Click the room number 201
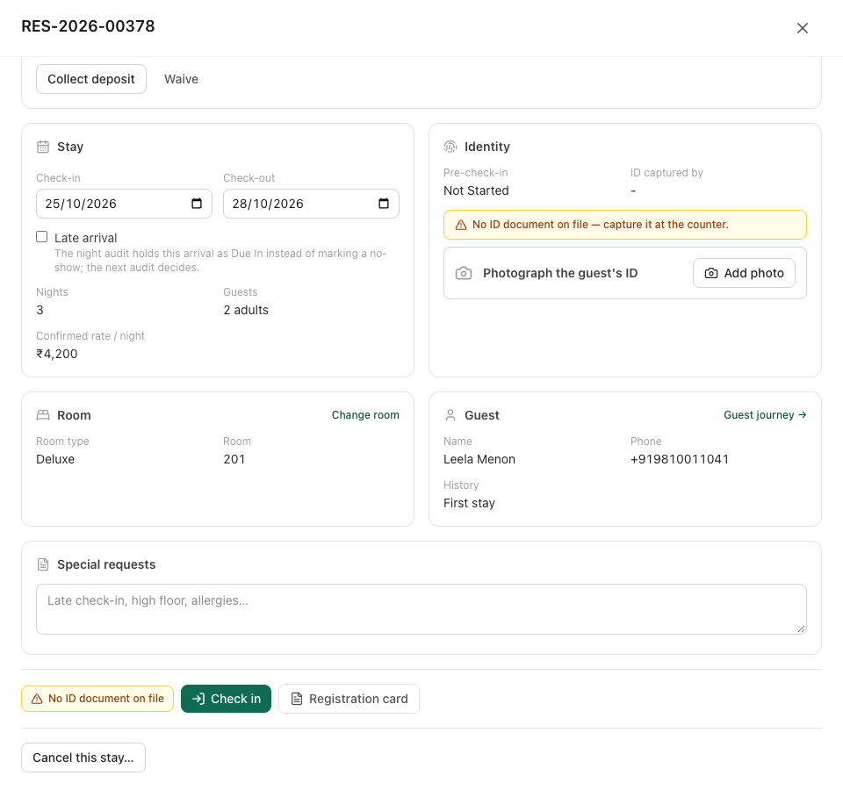 234,459
